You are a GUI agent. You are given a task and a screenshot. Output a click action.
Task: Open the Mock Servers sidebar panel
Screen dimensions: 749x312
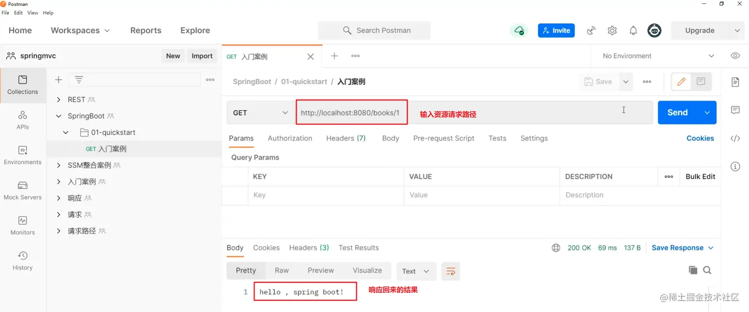(x=23, y=191)
